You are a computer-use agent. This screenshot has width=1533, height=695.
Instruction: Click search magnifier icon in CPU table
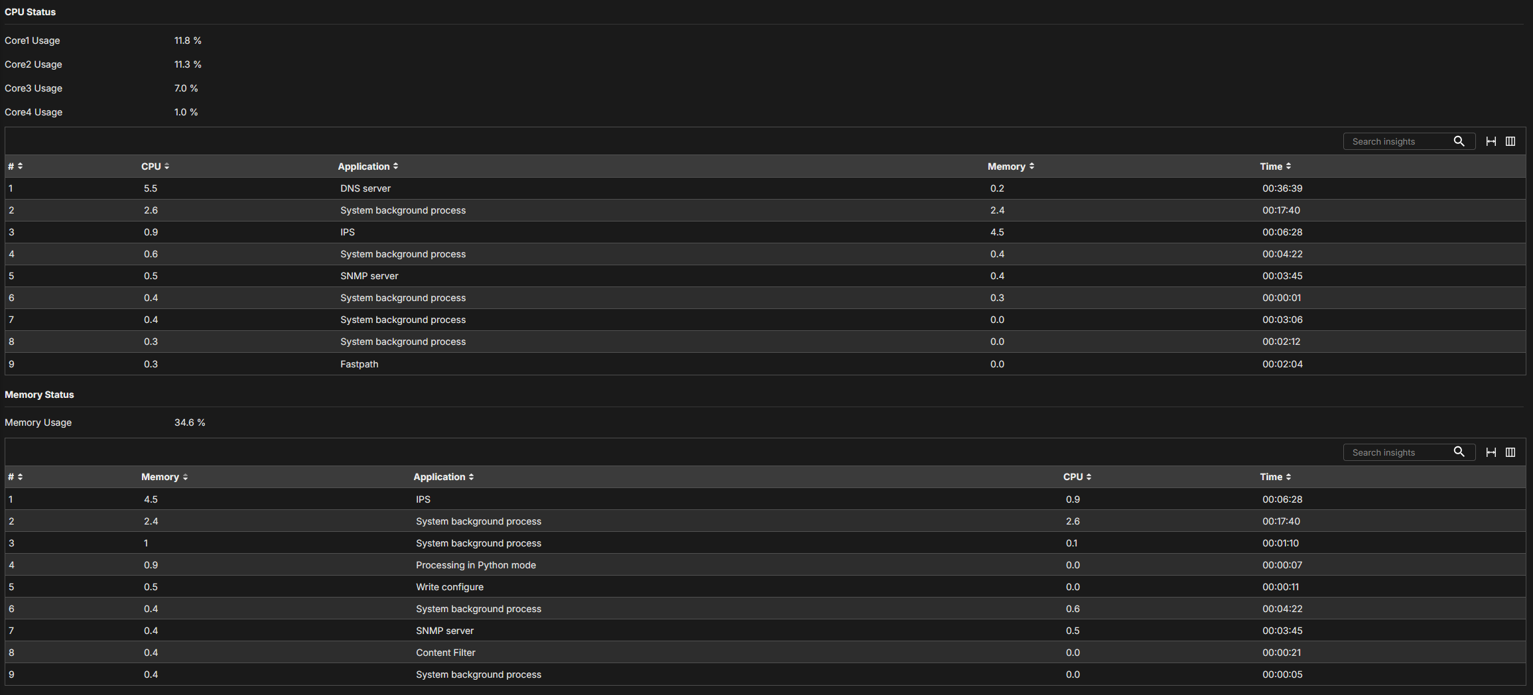pyautogui.click(x=1459, y=141)
